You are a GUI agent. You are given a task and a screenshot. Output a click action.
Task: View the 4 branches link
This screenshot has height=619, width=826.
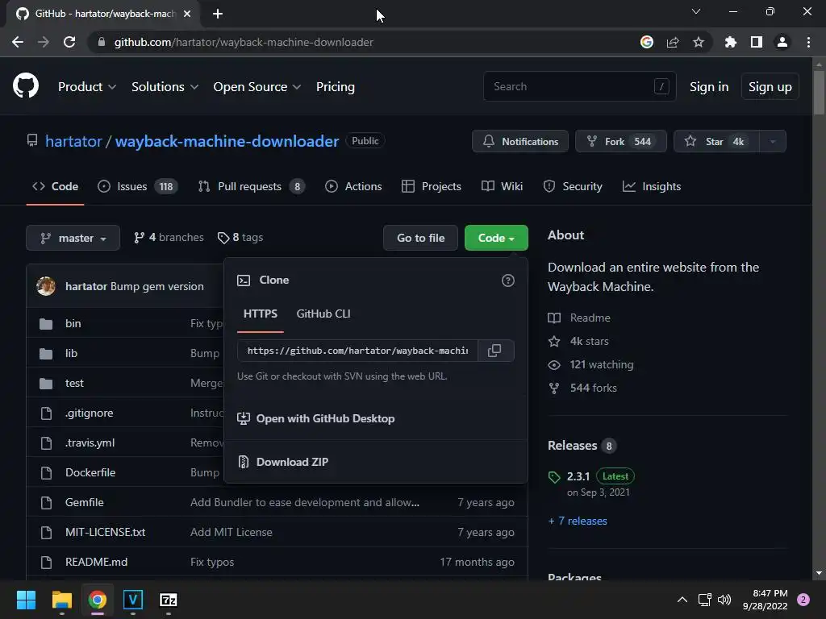pyautogui.click(x=169, y=238)
